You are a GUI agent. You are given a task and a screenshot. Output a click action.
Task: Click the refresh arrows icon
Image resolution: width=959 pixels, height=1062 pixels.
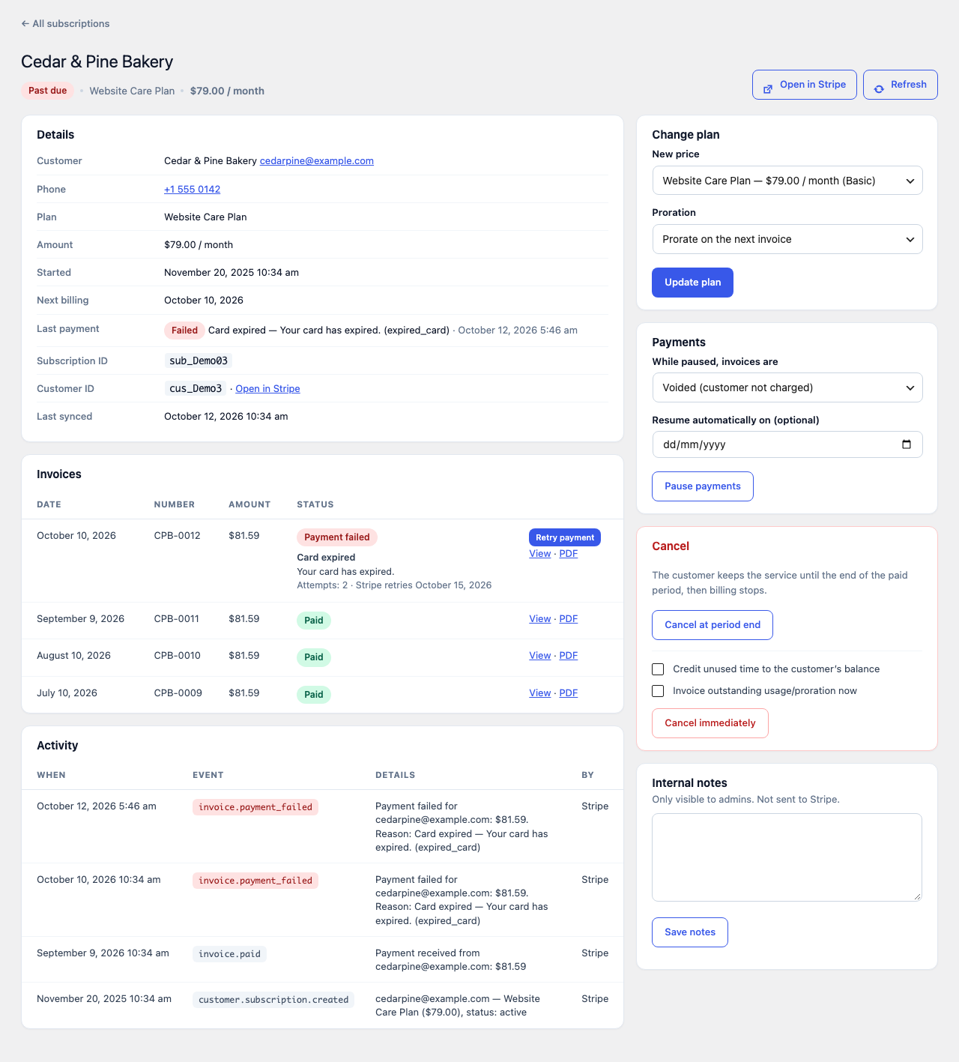pyautogui.click(x=879, y=89)
